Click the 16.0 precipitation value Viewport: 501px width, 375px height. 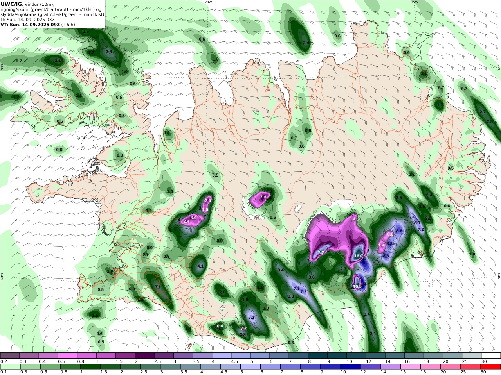[x=359, y=256]
